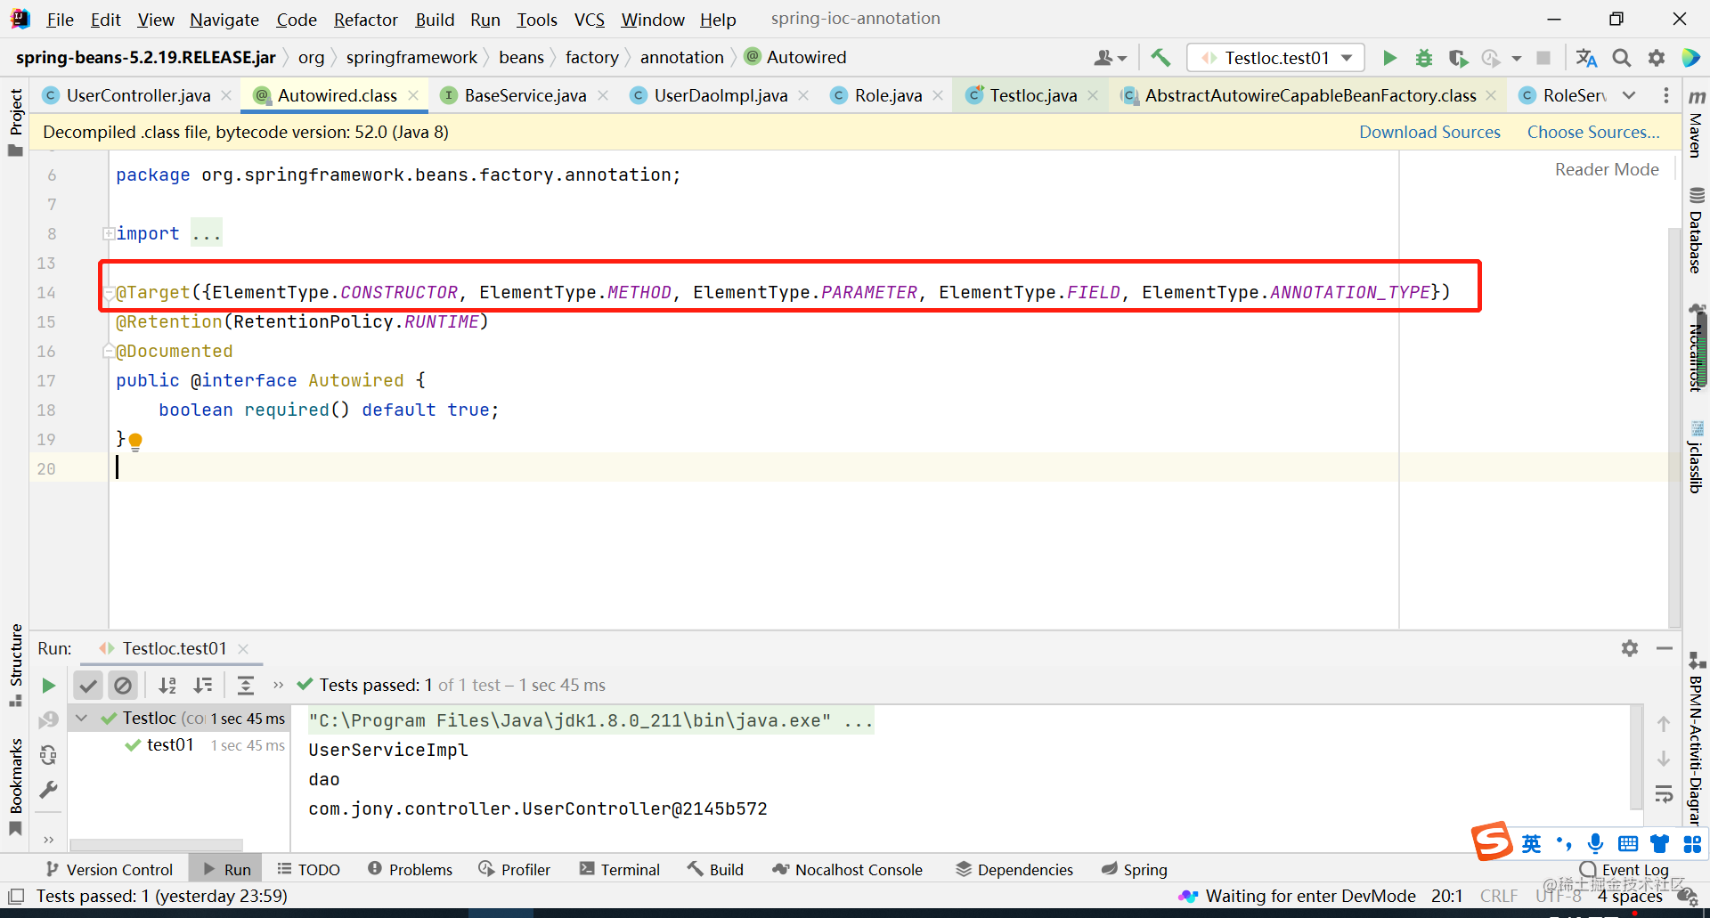Expand the import statements fold
This screenshot has height=918, width=1710.
108,234
